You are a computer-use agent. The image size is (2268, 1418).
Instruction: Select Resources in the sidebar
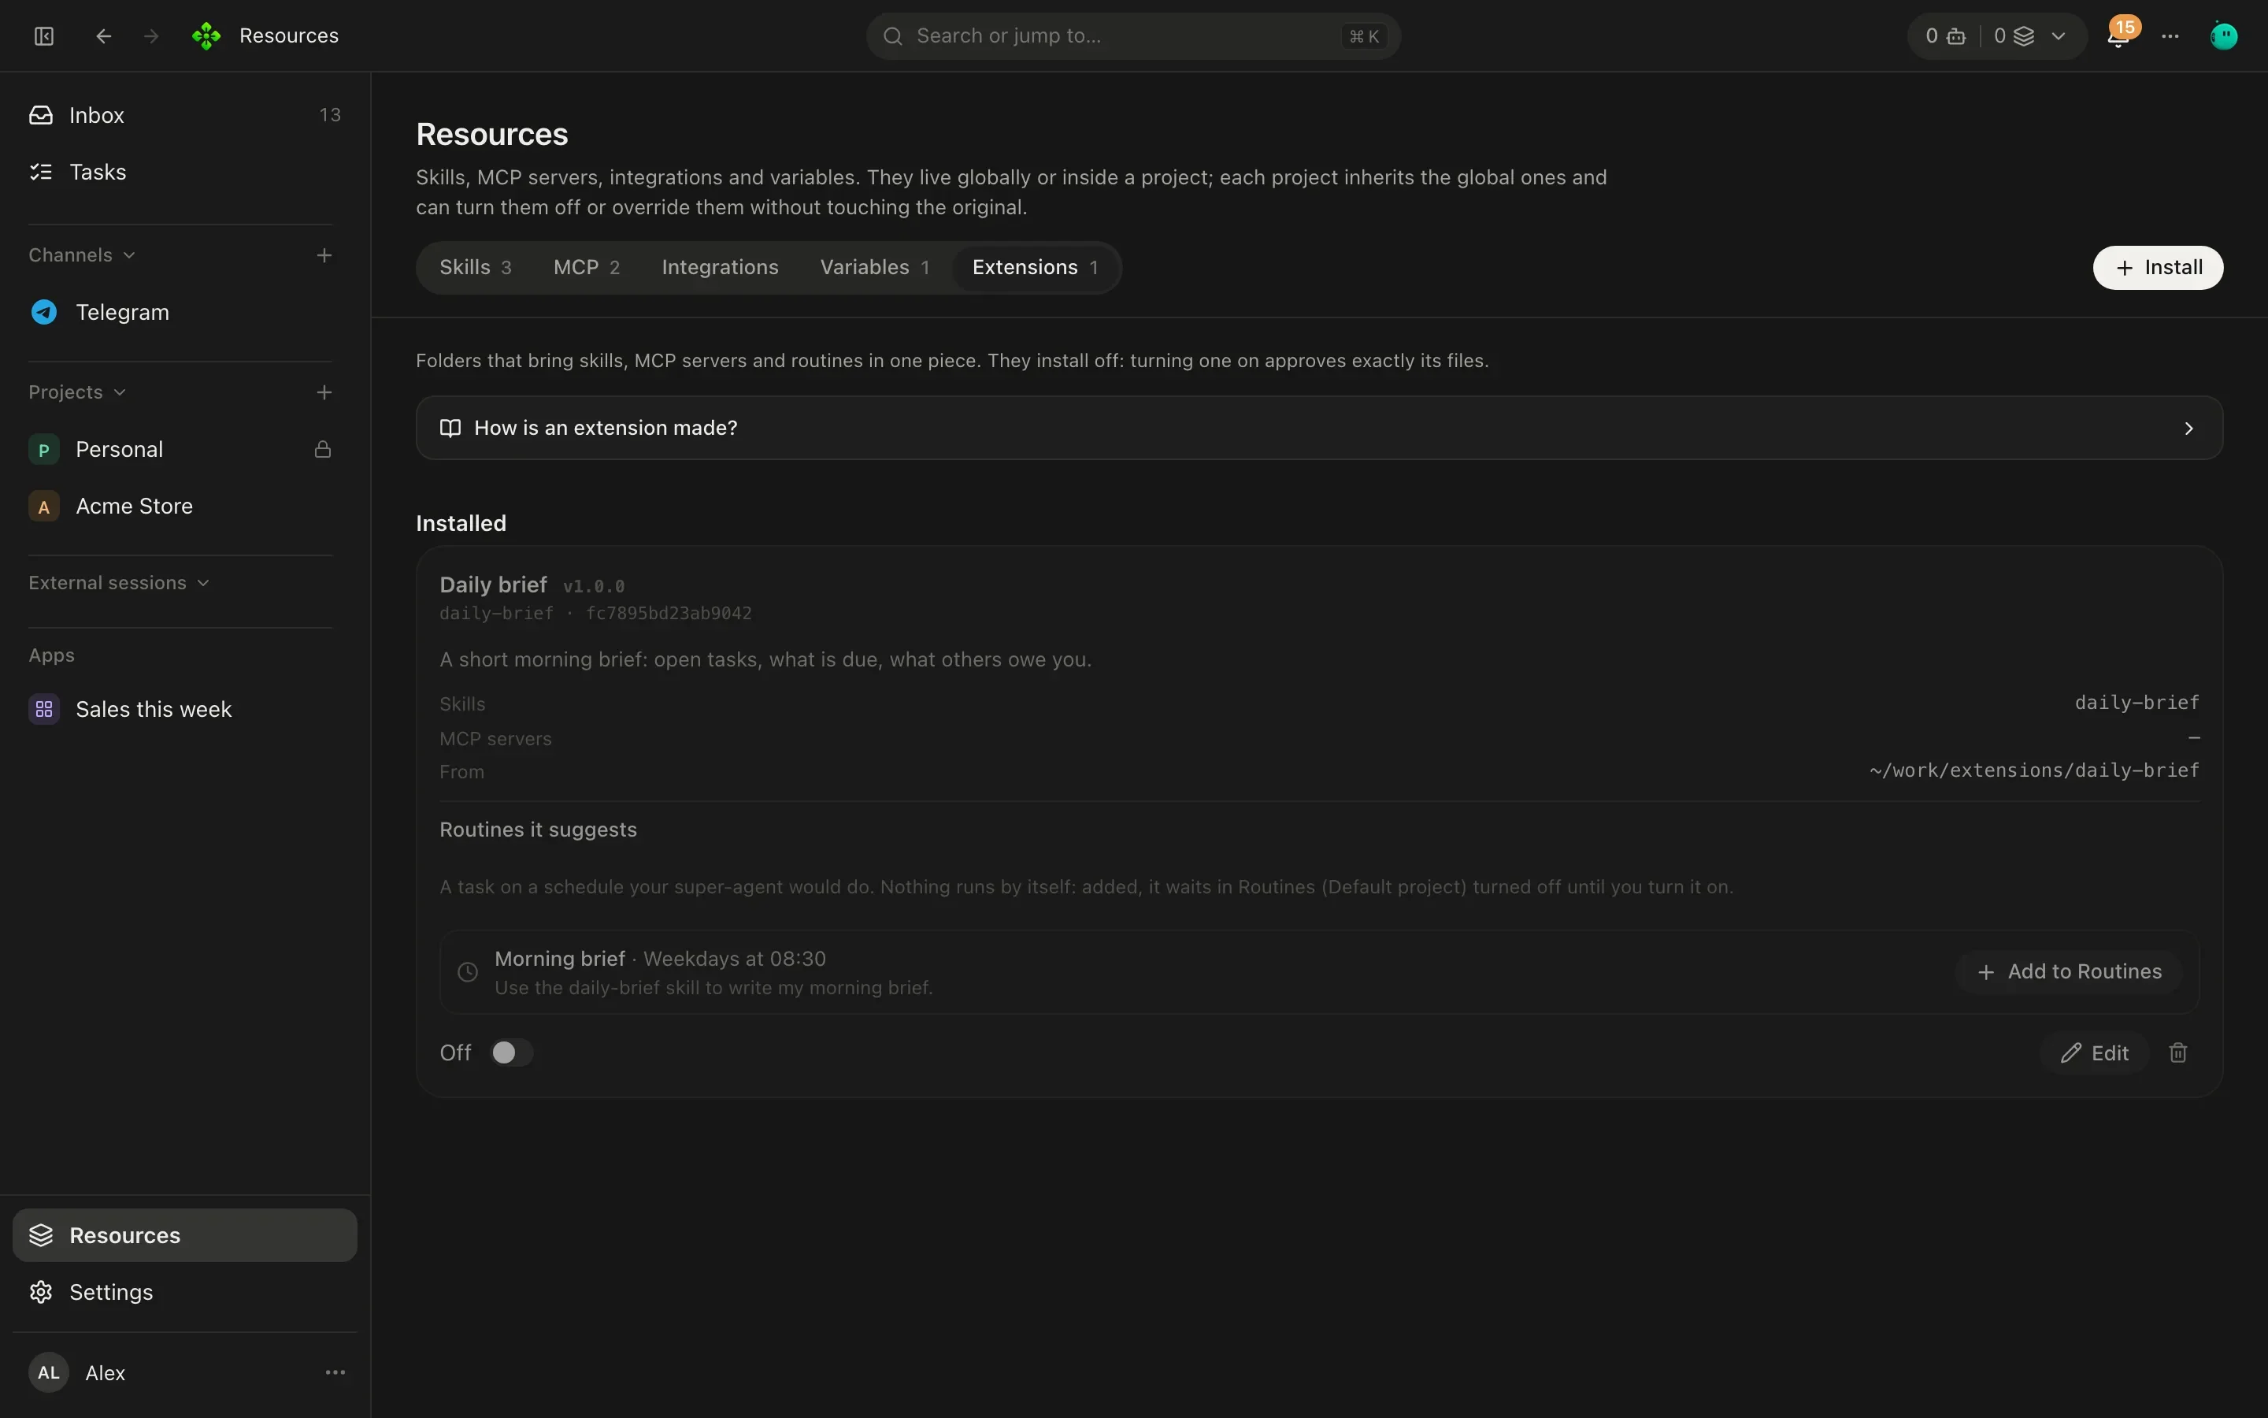184,1235
